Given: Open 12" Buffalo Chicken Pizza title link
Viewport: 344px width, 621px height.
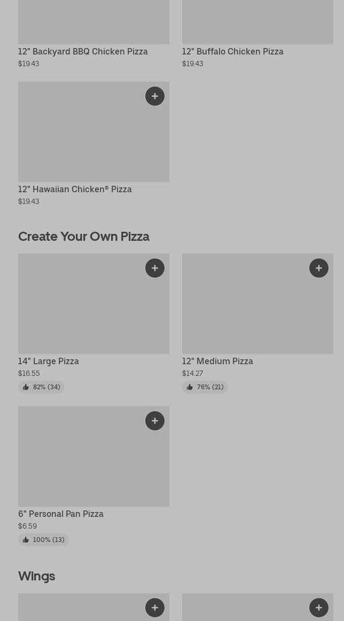Looking at the screenshot, I should tap(232, 51).
